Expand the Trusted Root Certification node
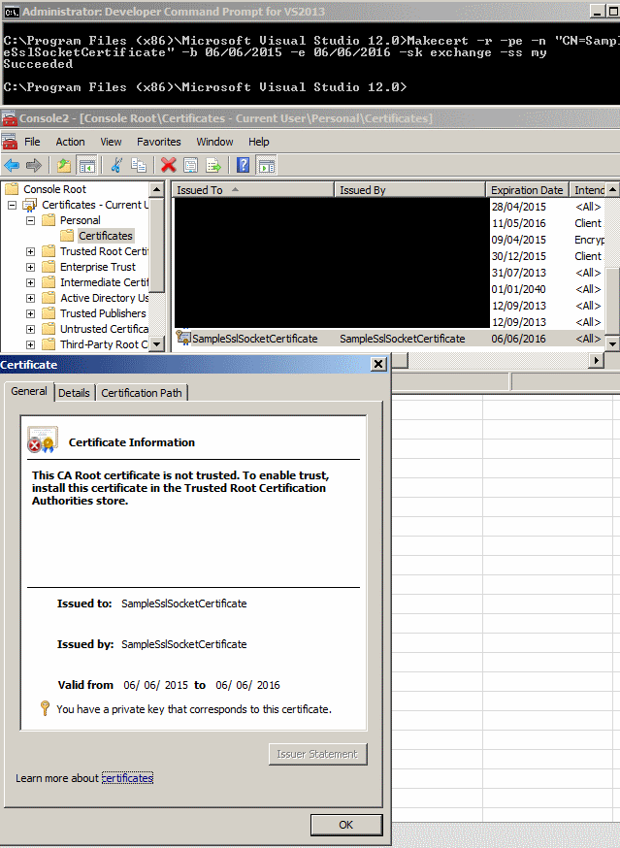Screen dimensions: 620x848 [x=30, y=251]
